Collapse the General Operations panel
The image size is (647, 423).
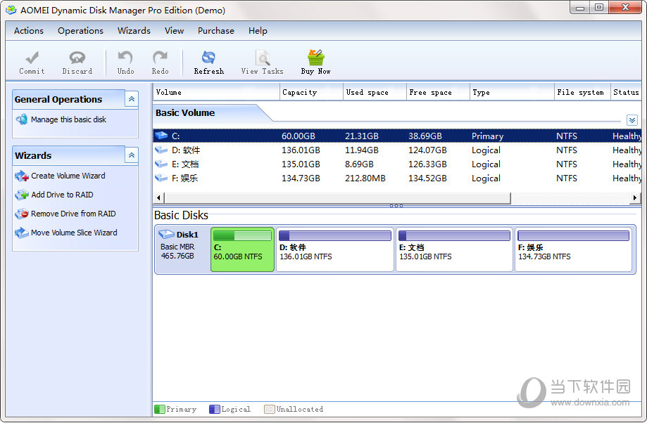(x=132, y=99)
